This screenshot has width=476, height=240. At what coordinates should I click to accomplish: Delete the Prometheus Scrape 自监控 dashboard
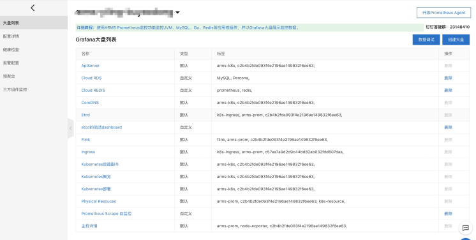click(x=449, y=214)
